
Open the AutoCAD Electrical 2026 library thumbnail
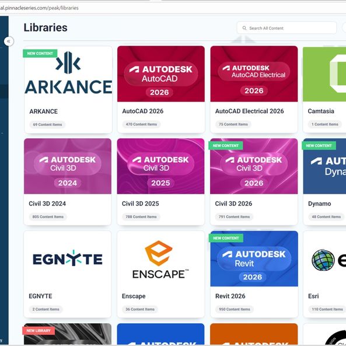pos(254,74)
